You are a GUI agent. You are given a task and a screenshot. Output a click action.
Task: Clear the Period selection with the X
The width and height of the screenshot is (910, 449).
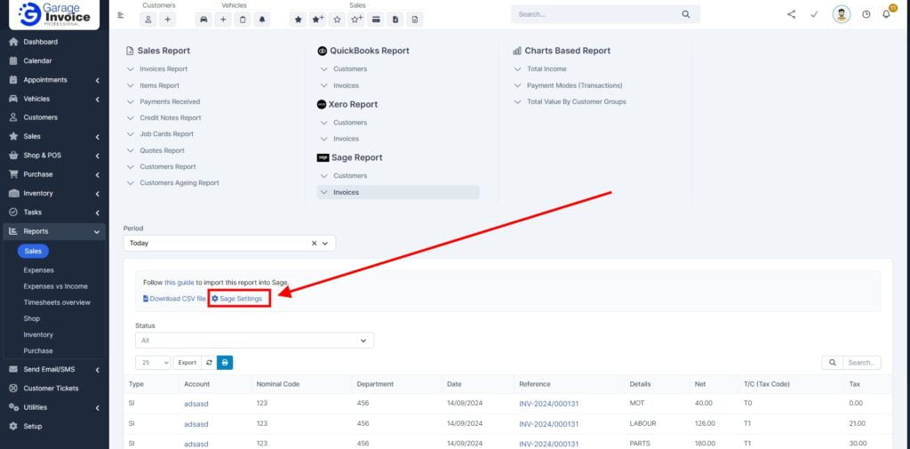click(x=314, y=244)
